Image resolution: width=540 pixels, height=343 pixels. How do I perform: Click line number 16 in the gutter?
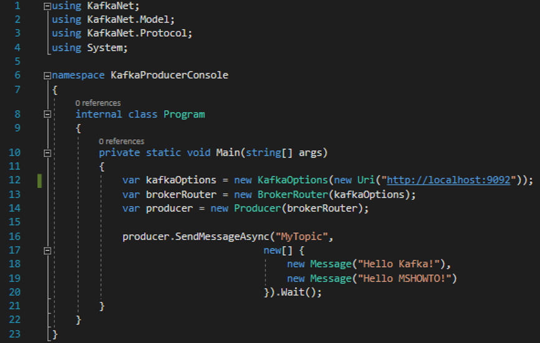point(14,237)
